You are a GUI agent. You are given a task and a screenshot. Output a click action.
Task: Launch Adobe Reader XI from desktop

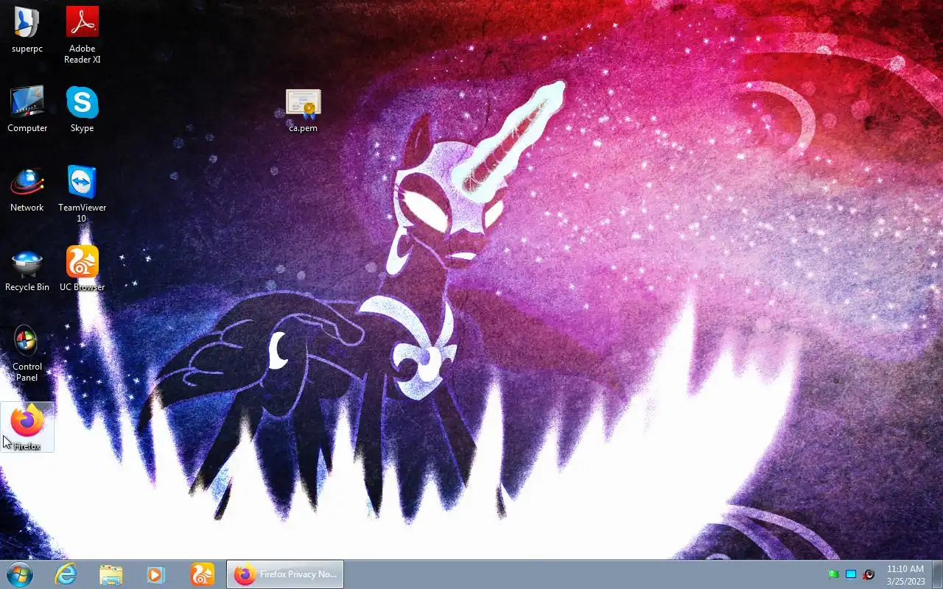point(82,34)
